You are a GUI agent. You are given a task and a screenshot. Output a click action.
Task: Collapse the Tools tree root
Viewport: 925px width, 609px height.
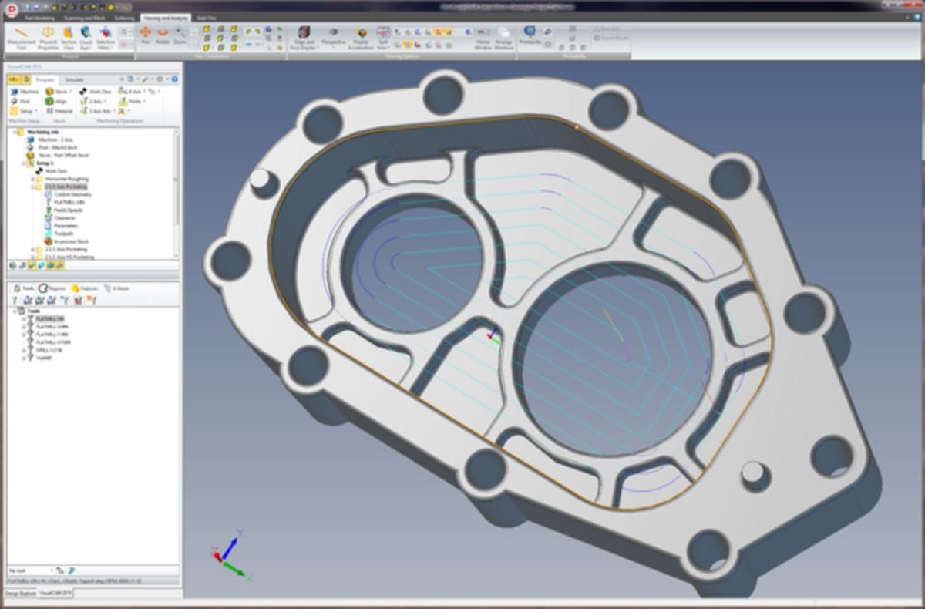click(x=13, y=311)
